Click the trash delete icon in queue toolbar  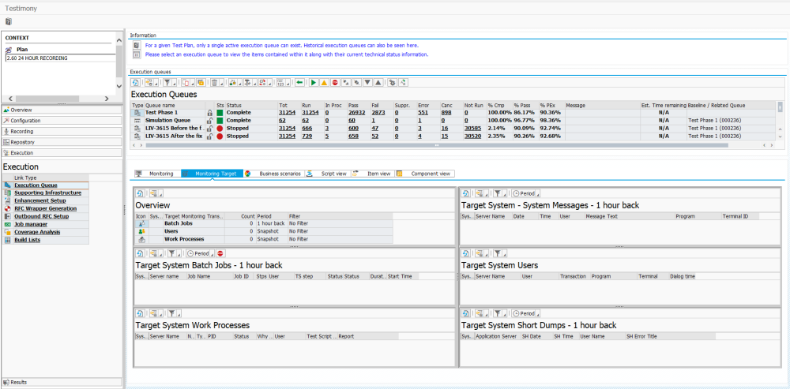[x=214, y=82]
